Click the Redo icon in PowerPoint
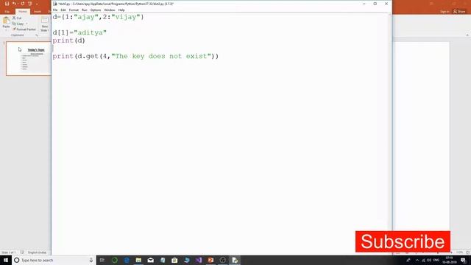Viewport: 471px width, 265px height. (x=22, y=4)
